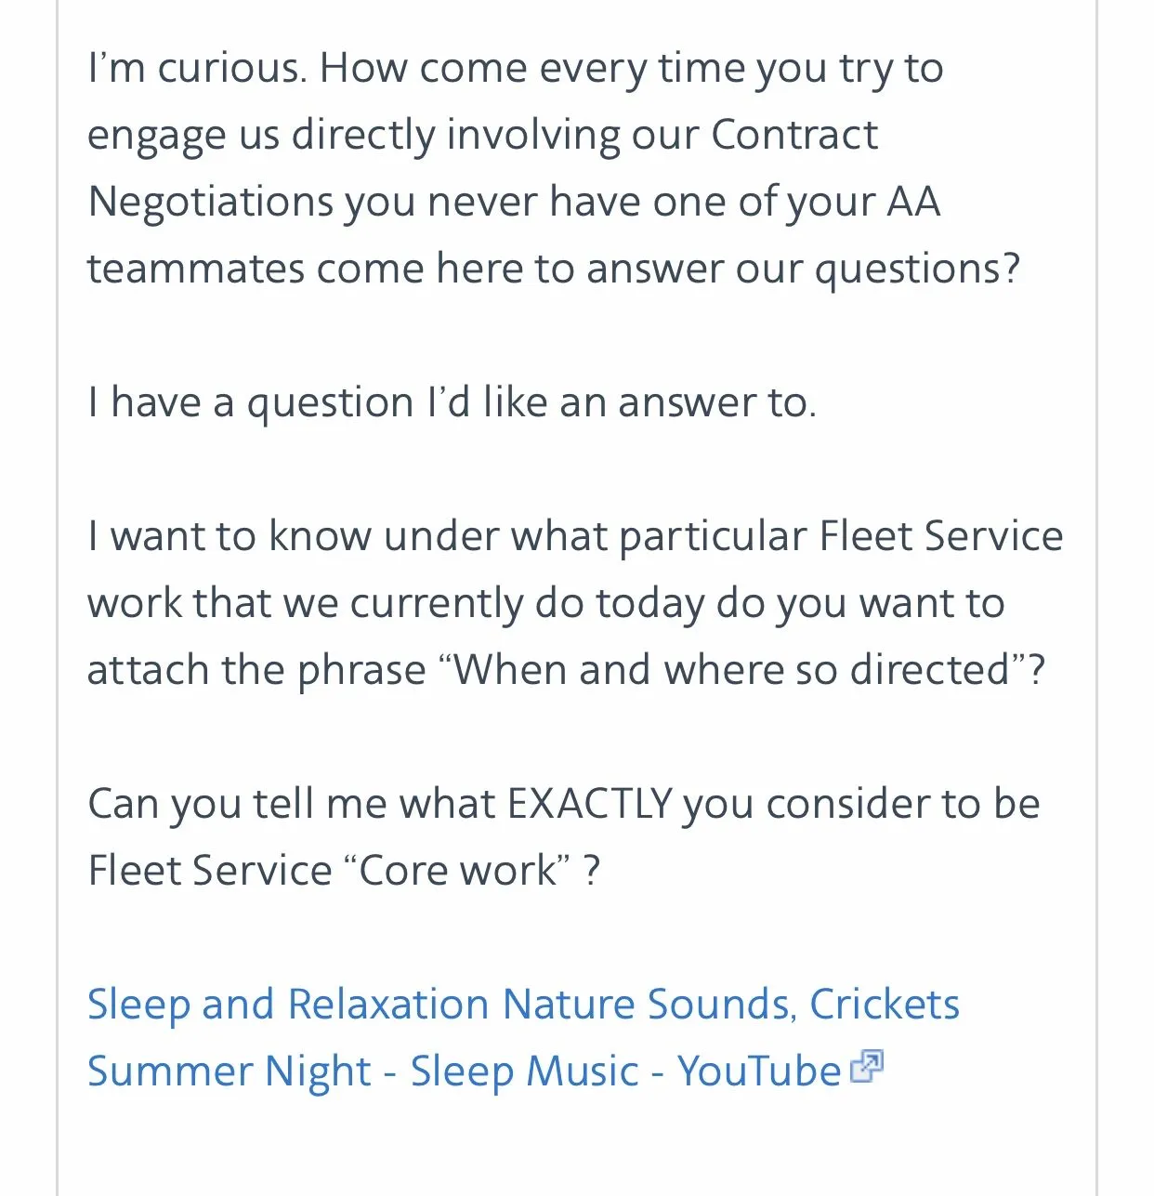Image resolution: width=1154 pixels, height=1196 pixels.
Task: Click the words "Fleet Service" before "Core work"
Action: [x=210, y=871]
